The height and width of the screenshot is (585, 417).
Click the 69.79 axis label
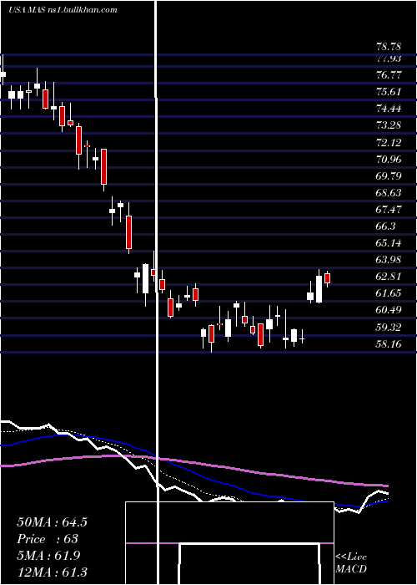pyautogui.click(x=389, y=175)
